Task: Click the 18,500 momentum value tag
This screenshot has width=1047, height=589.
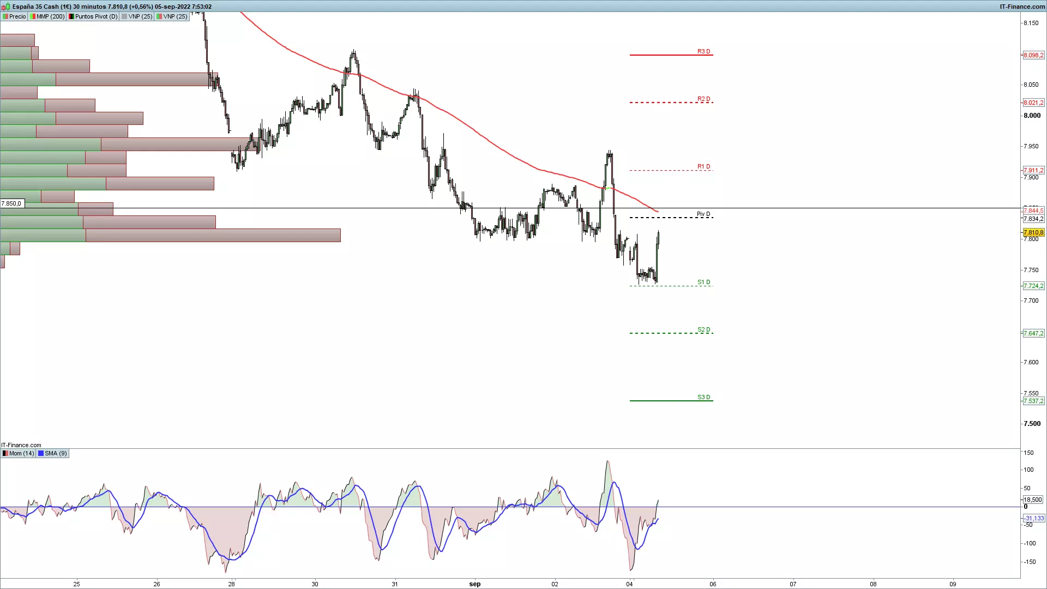Action: (1033, 500)
